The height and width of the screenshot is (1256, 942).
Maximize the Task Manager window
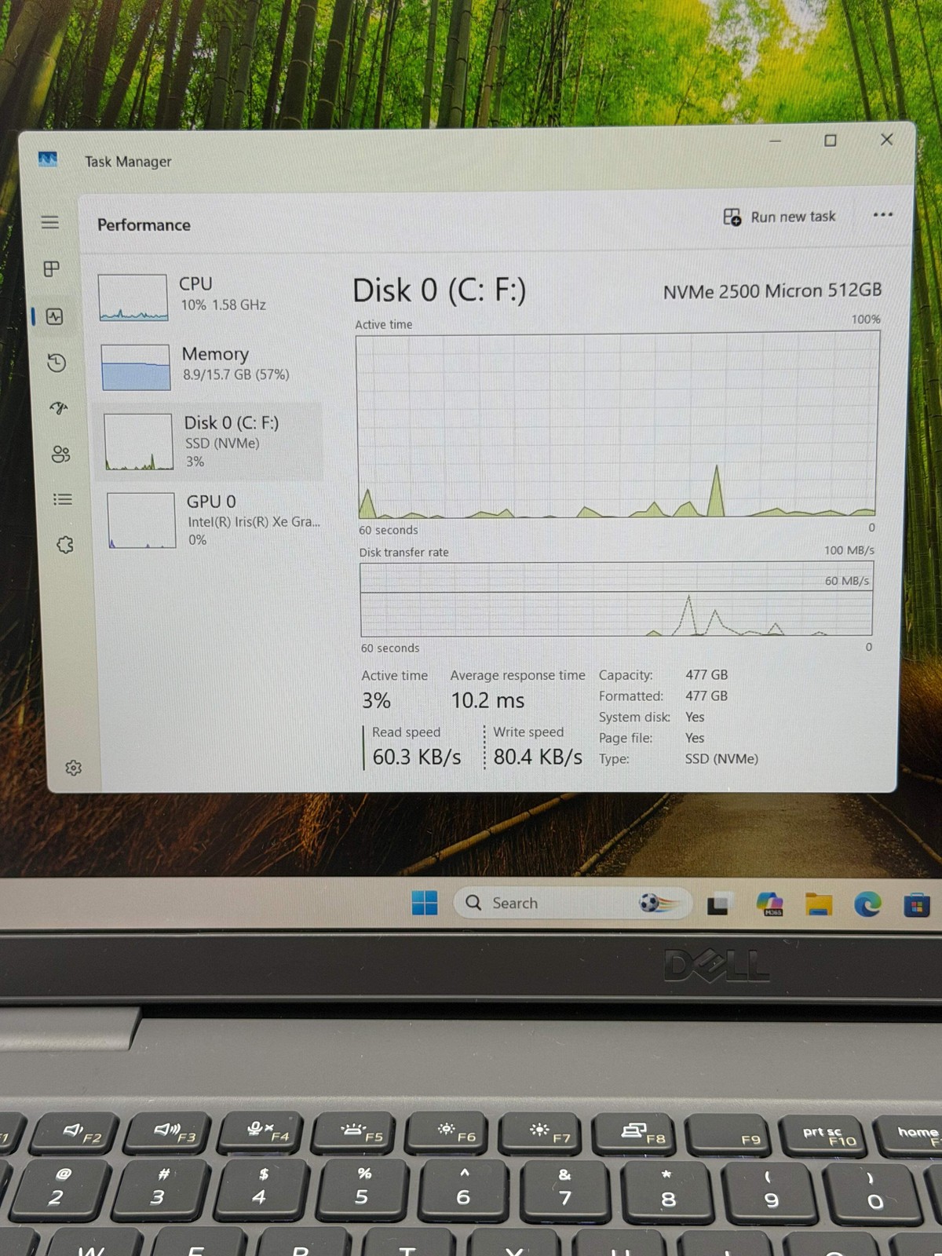tap(831, 141)
